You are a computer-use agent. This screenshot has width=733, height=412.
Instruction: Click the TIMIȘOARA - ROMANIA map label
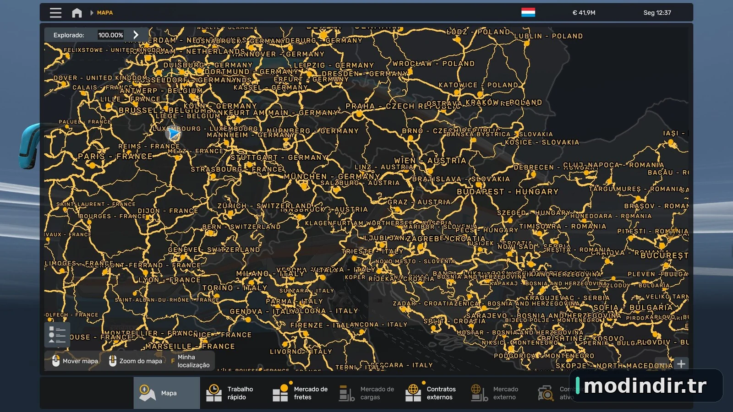(563, 227)
